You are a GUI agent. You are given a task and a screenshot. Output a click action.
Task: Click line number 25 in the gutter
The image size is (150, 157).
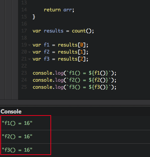(x=24, y=87)
